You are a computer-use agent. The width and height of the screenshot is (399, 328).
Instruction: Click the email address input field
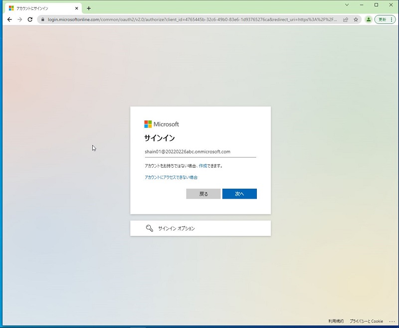pyautogui.click(x=200, y=152)
